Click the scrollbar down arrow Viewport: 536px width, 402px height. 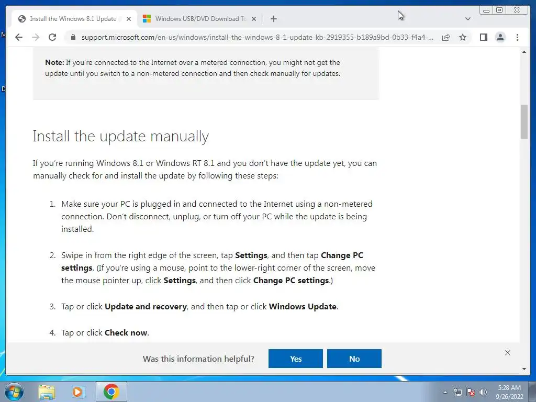pos(524,369)
